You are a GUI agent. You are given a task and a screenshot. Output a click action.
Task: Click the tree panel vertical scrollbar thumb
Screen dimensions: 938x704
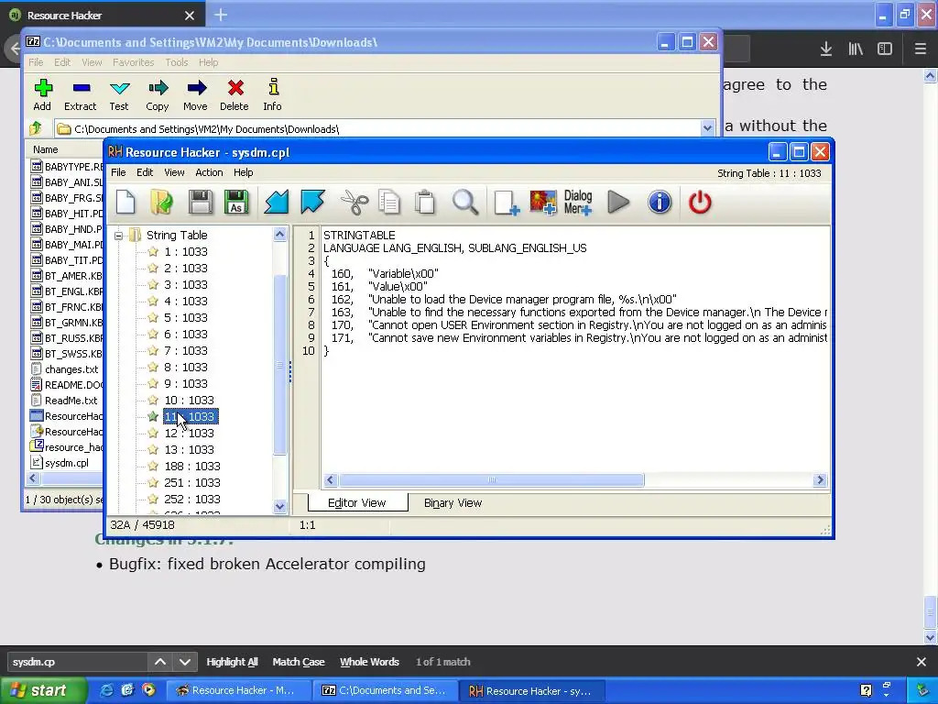pyautogui.click(x=279, y=365)
